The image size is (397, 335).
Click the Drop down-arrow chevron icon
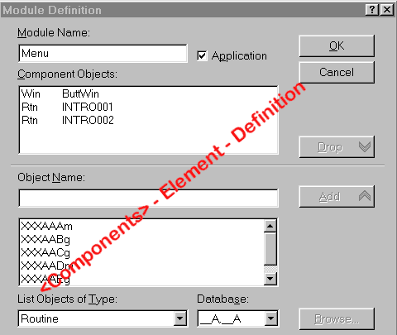(x=365, y=147)
